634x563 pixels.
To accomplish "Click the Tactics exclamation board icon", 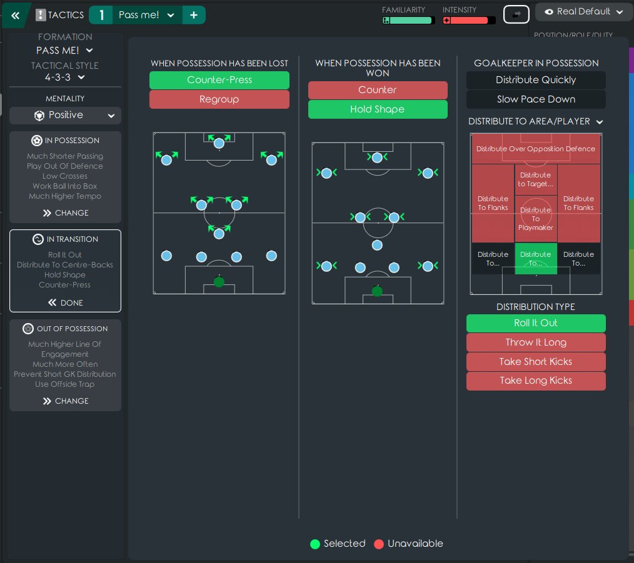I will [41, 15].
